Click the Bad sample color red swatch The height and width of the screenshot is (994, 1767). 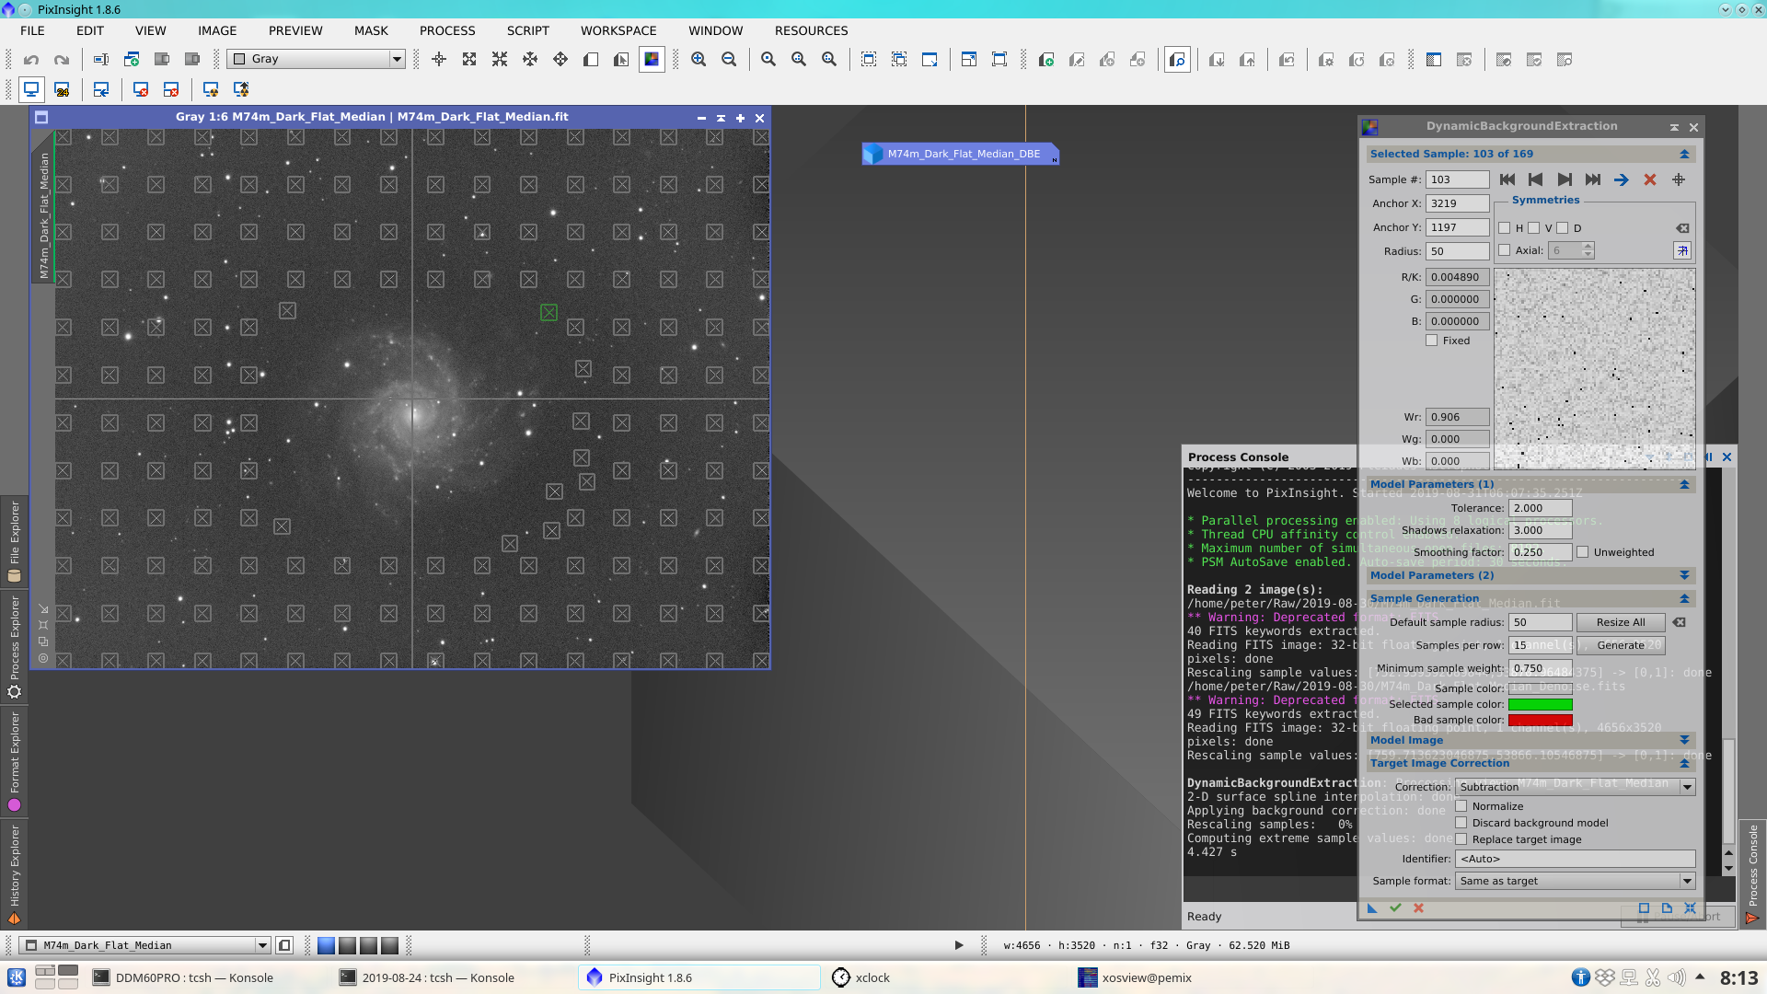pos(1540,720)
